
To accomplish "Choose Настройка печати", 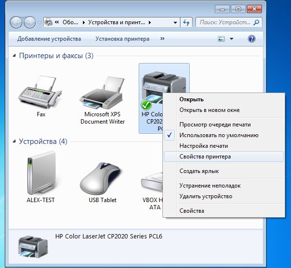I will tap(224, 146).
